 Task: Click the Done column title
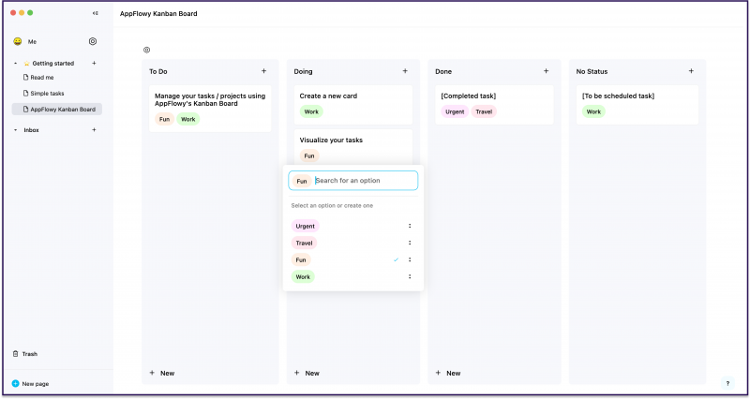[443, 71]
